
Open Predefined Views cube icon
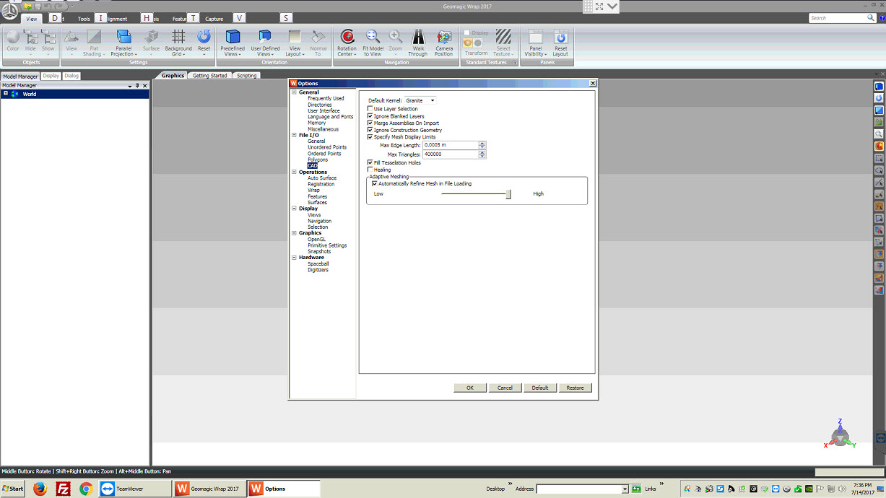click(233, 37)
